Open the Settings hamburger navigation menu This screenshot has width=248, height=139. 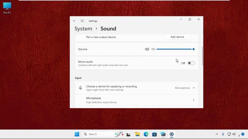point(82,21)
